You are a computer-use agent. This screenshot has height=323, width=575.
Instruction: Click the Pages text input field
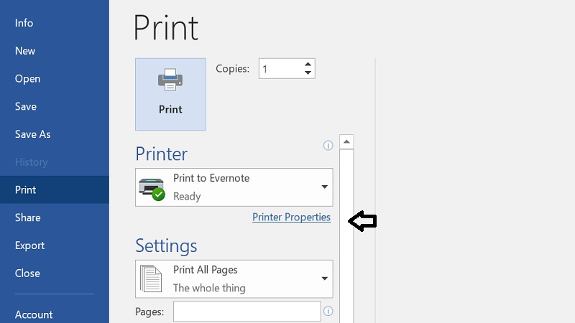click(x=247, y=312)
